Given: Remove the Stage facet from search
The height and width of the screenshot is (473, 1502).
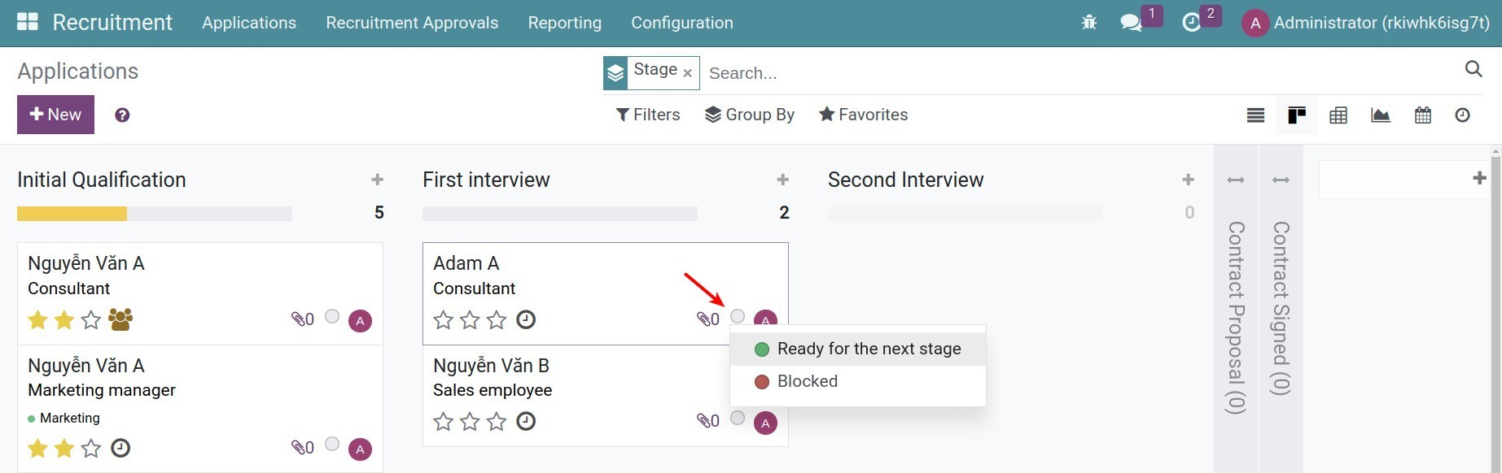Looking at the screenshot, I should [x=687, y=73].
